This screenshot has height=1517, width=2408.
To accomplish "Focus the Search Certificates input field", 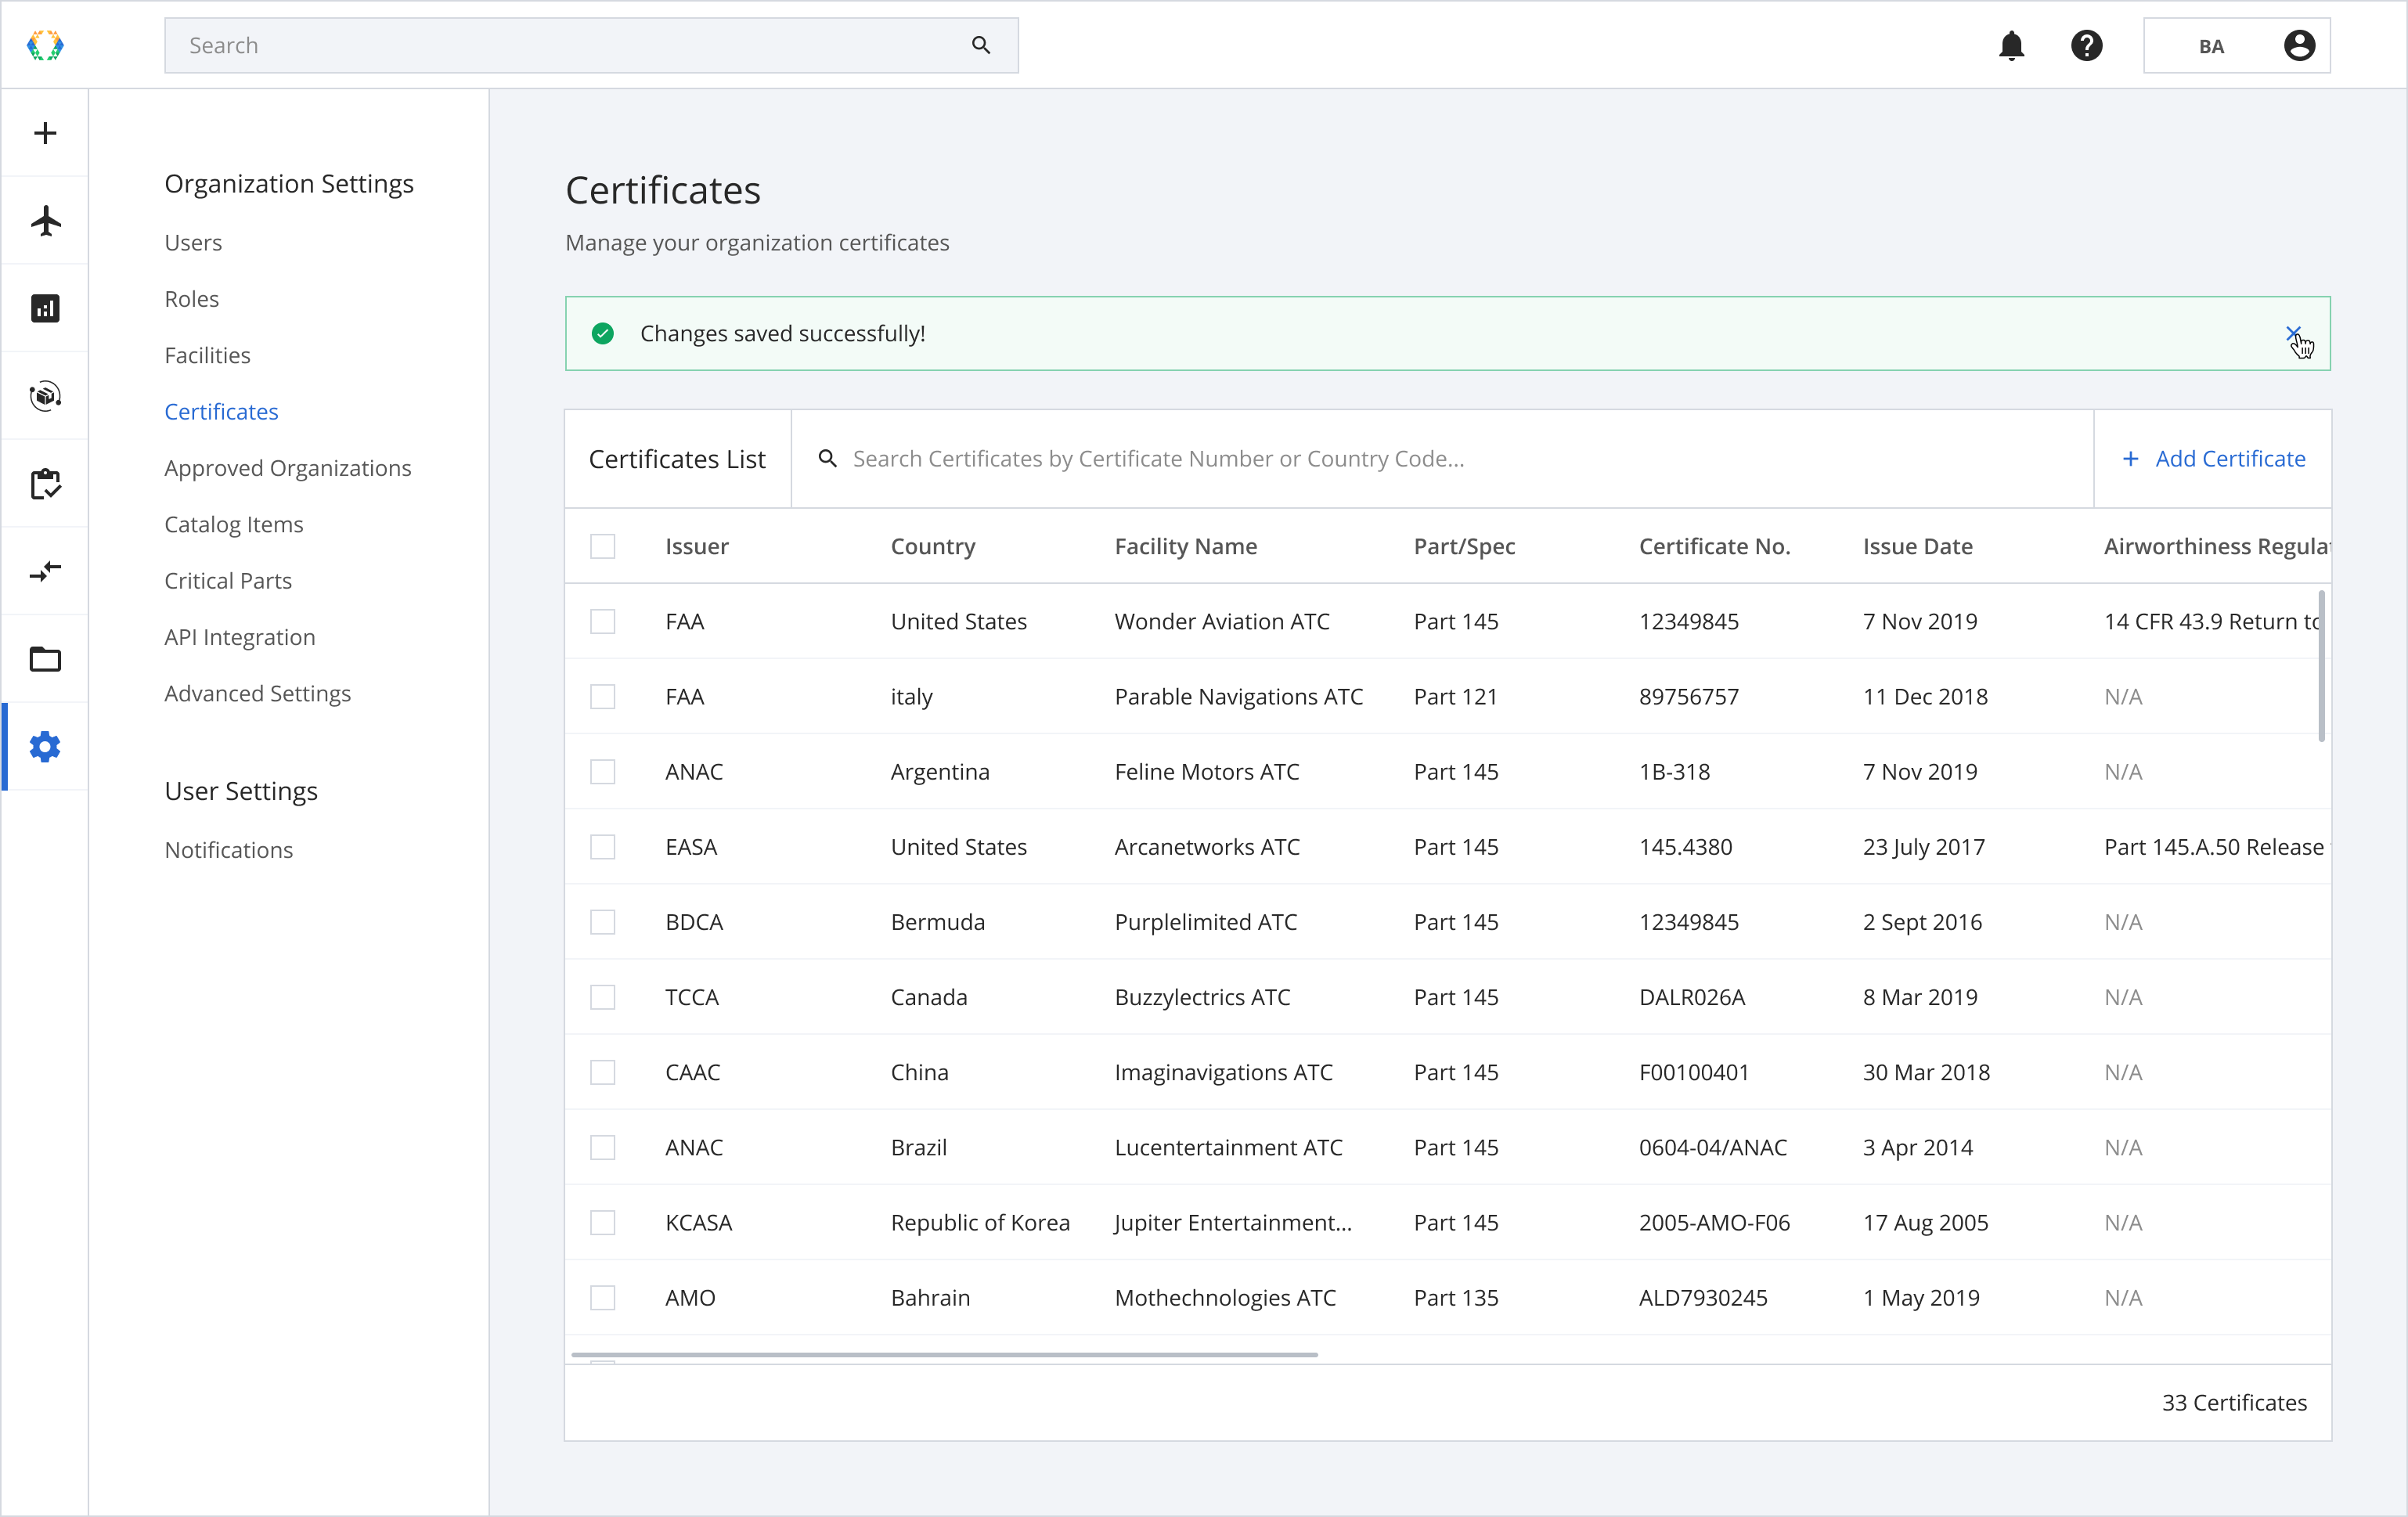I will tap(1442, 458).
